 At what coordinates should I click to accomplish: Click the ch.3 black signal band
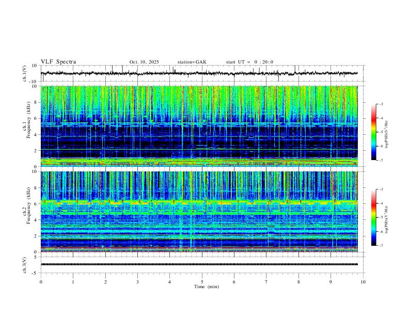point(199,264)
